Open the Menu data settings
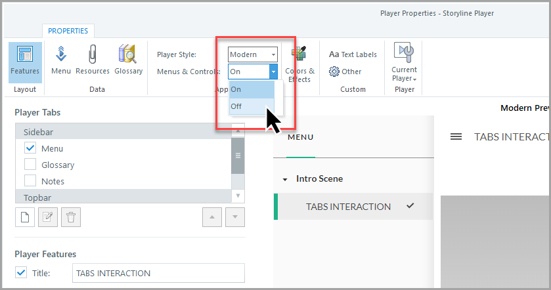This screenshot has height=290, width=551. click(x=61, y=60)
